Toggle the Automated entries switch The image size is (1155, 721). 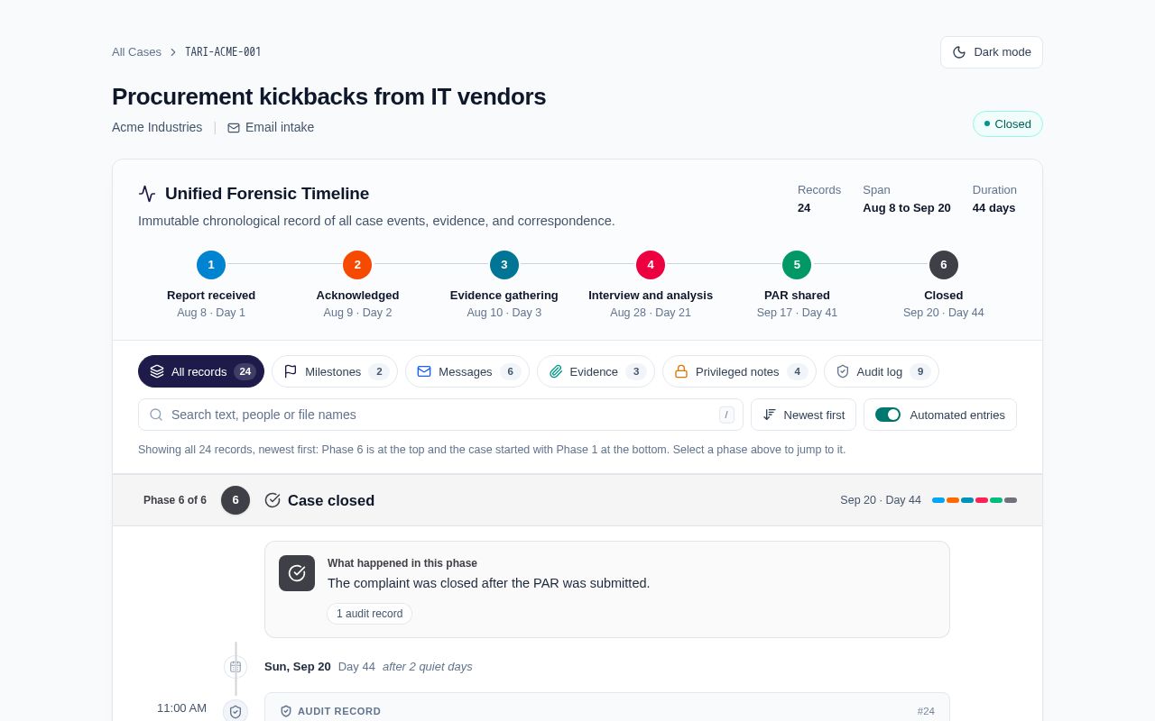point(888,415)
